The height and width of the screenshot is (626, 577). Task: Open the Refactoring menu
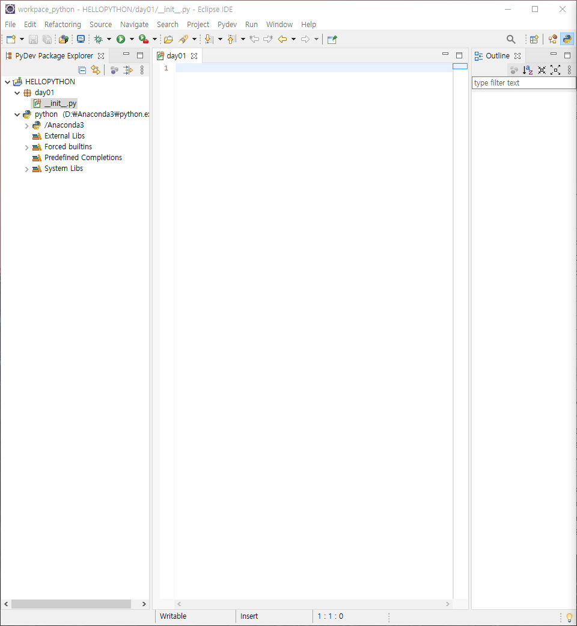coord(63,24)
